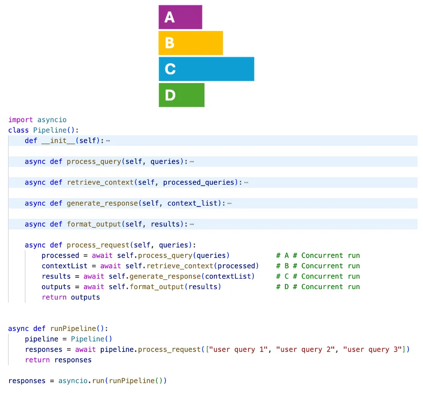The image size is (423, 393).
Task: Click the yellow bar labeled B
Action: (x=191, y=43)
